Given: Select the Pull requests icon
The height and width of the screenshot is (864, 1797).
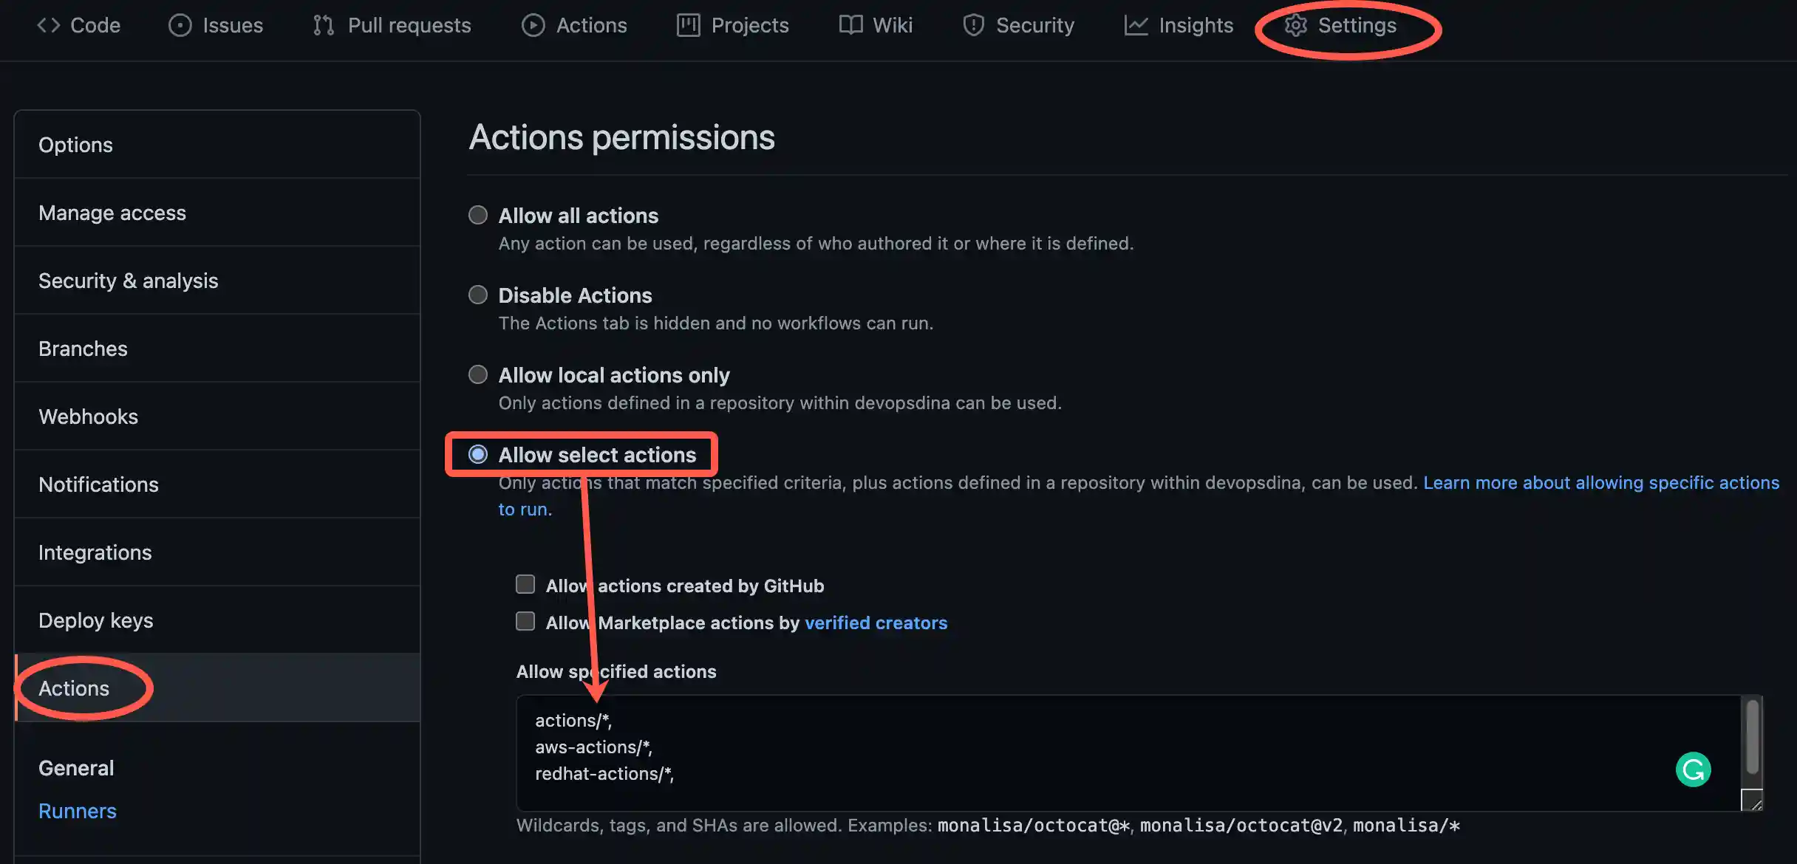Looking at the screenshot, I should click(x=323, y=24).
